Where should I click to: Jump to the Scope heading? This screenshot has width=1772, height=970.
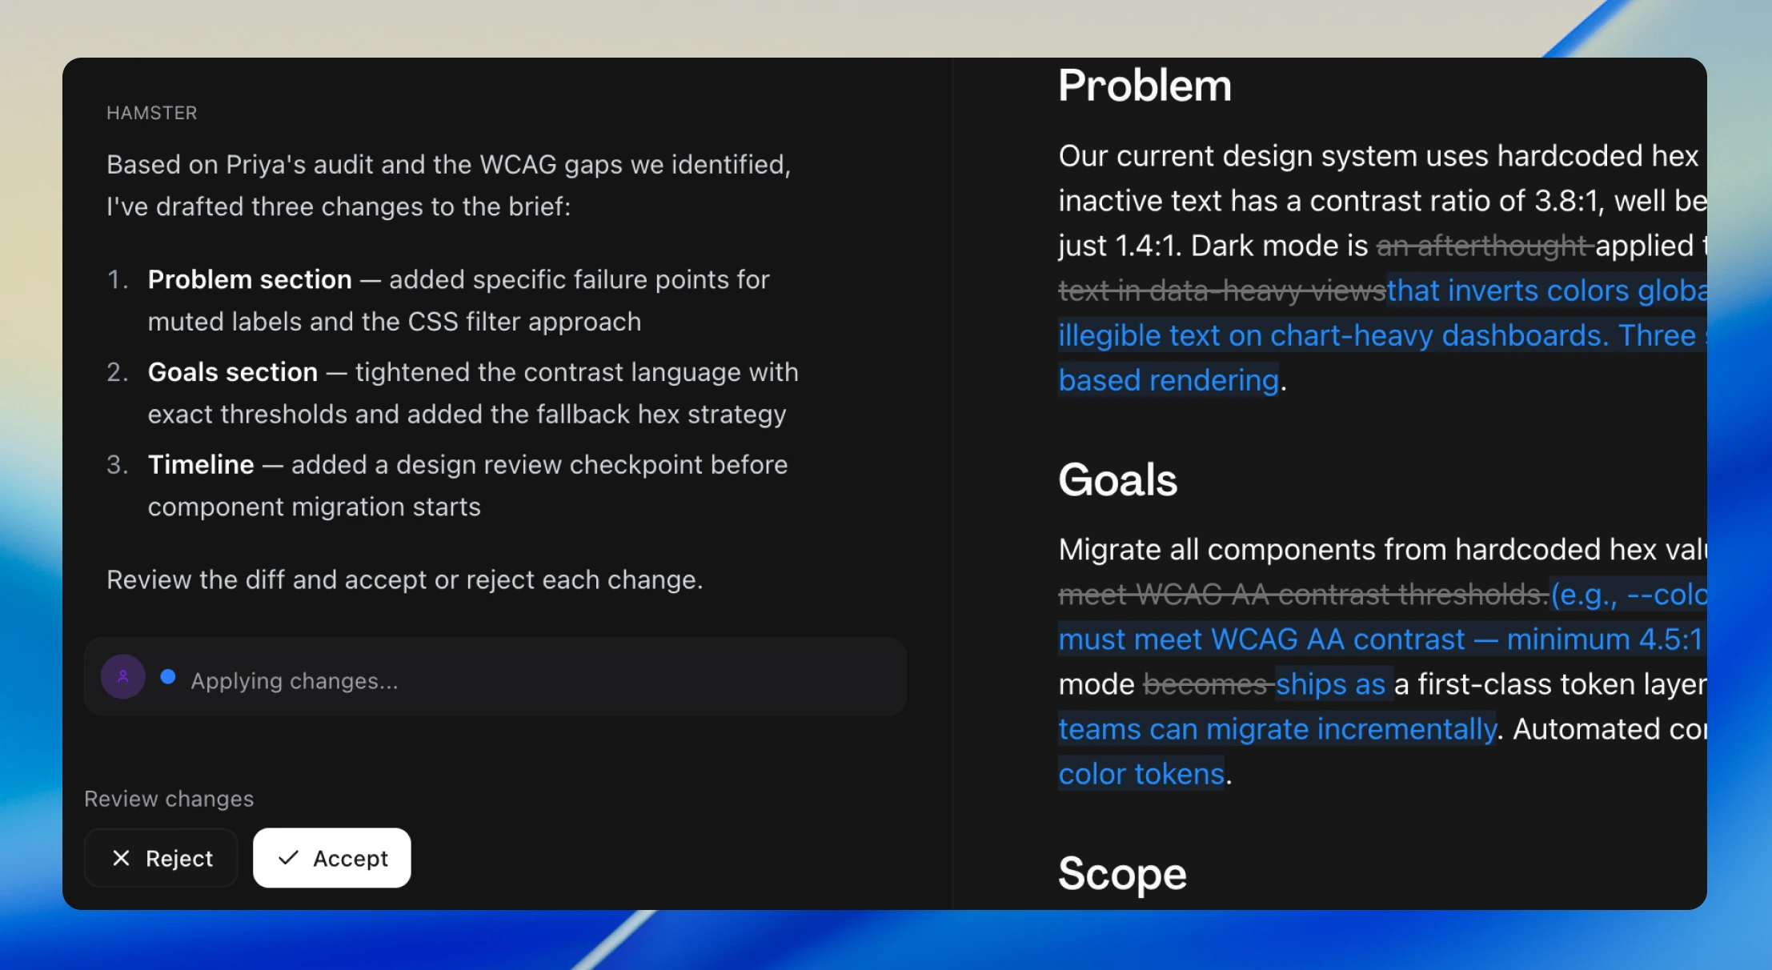coord(1122,873)
